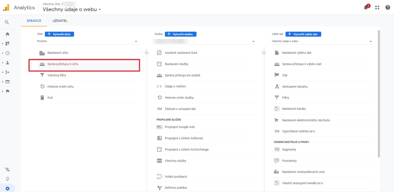
Task: Open Customization dashboard icon in sidebar
Action: point(7,44)
